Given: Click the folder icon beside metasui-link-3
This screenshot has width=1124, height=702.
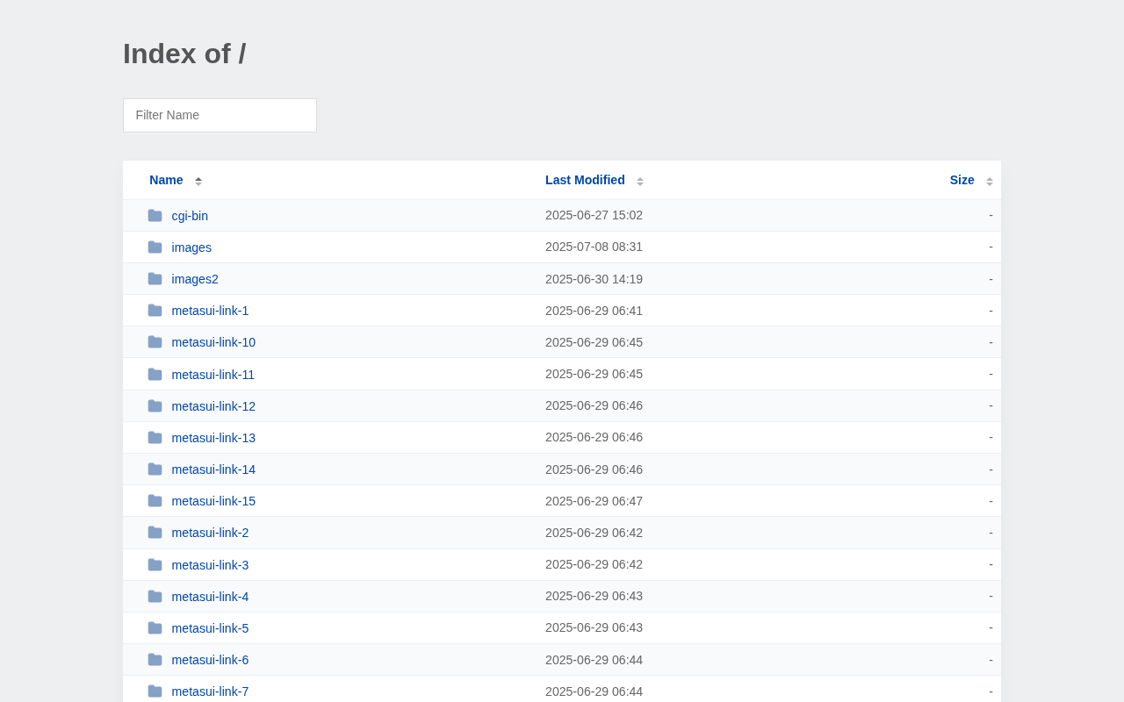Looking at the screenshot, I should [x=155, y=565].
